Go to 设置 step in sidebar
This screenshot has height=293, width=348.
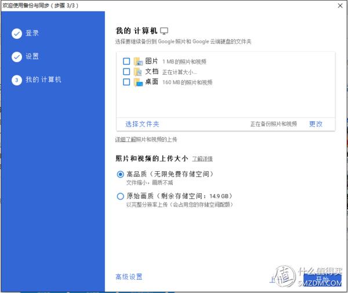click(x=32, y=56)
